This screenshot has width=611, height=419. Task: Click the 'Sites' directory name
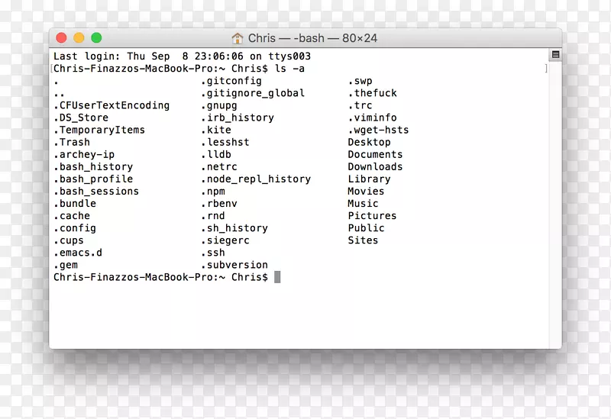(363, 240)
